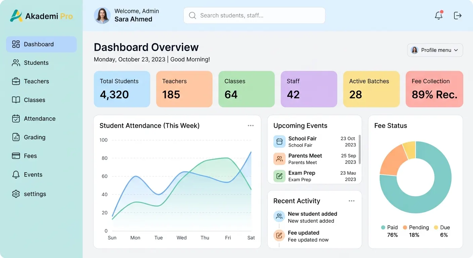Click the Fee updated activity icon
This screenshot has width=473, height=258.
[279, 235]
